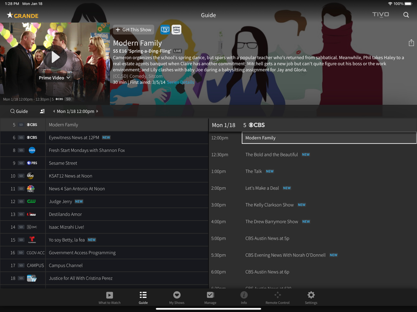This screenshot has height=312, width=417.
Task: Switch to My Shows tab
Action: [177, 298]
